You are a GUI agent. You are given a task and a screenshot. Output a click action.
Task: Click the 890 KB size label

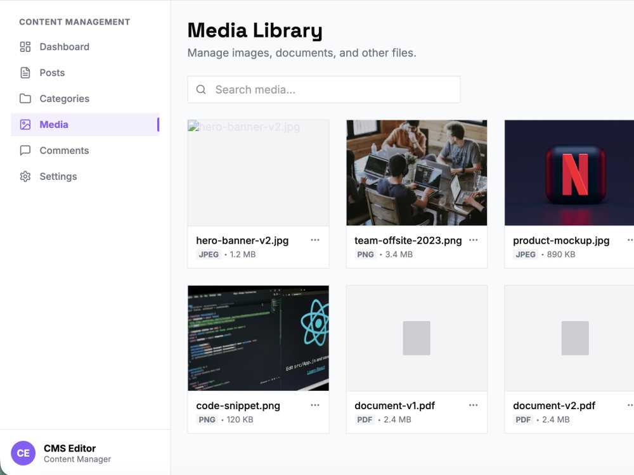point(561,255)
